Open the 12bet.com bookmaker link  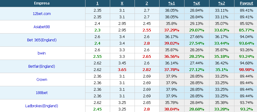pos(42,14)
